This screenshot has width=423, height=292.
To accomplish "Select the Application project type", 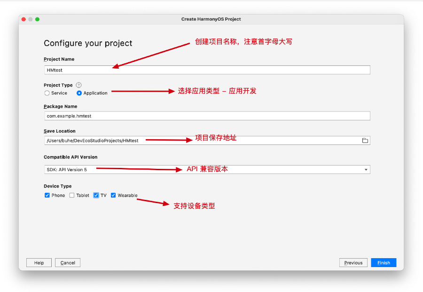I will coord(79,93).
